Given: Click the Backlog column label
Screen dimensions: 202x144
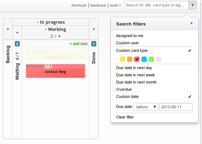Looking at the screenshot, I should 8,54.
